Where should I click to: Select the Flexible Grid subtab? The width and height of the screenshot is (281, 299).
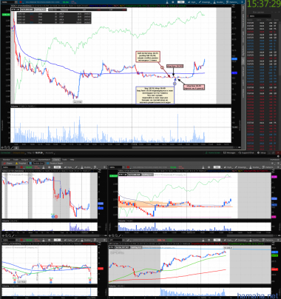(x=37, y=164)
